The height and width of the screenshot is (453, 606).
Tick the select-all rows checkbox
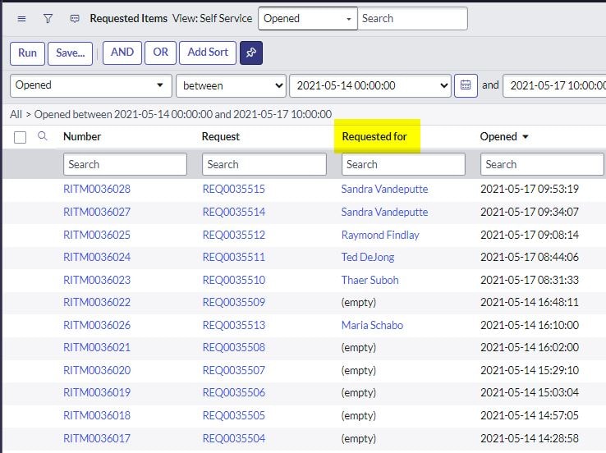pyautogui.click(x=20, y=137)
